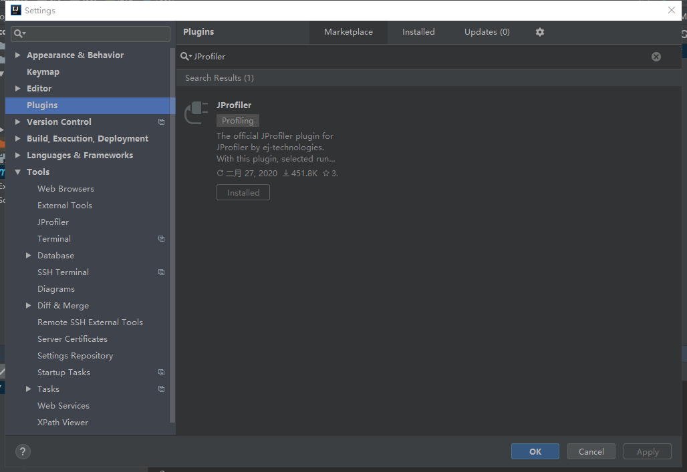Click the Version Control project-level icon
Viewport: 687px width, 472px height.
point(161,122)
